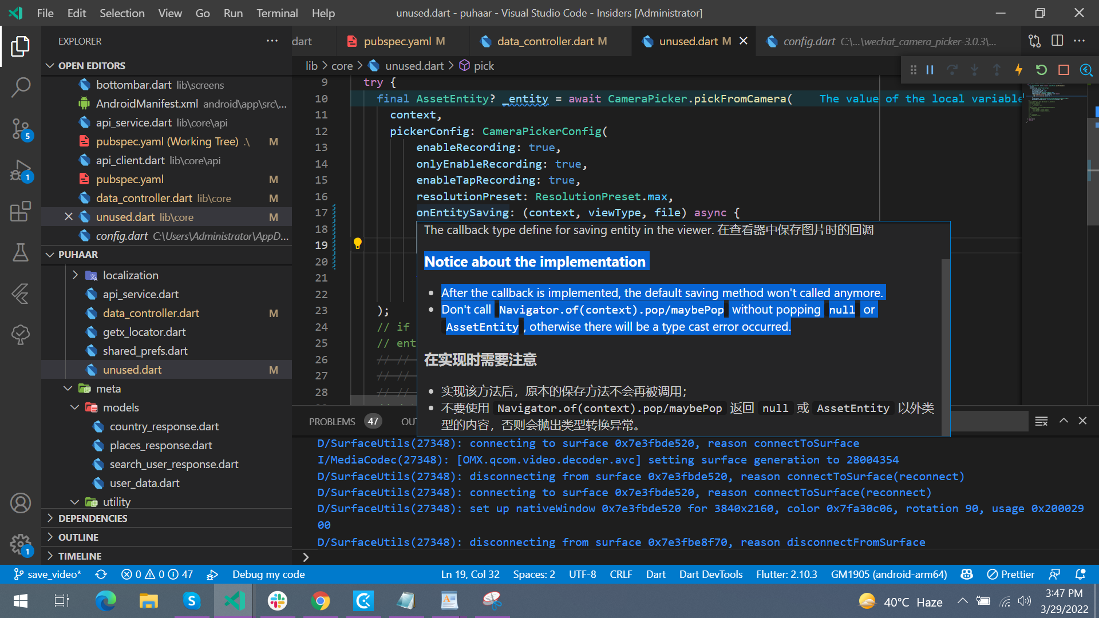Pause the running debug session
1099x618 pixels.
tap(930, 69)
